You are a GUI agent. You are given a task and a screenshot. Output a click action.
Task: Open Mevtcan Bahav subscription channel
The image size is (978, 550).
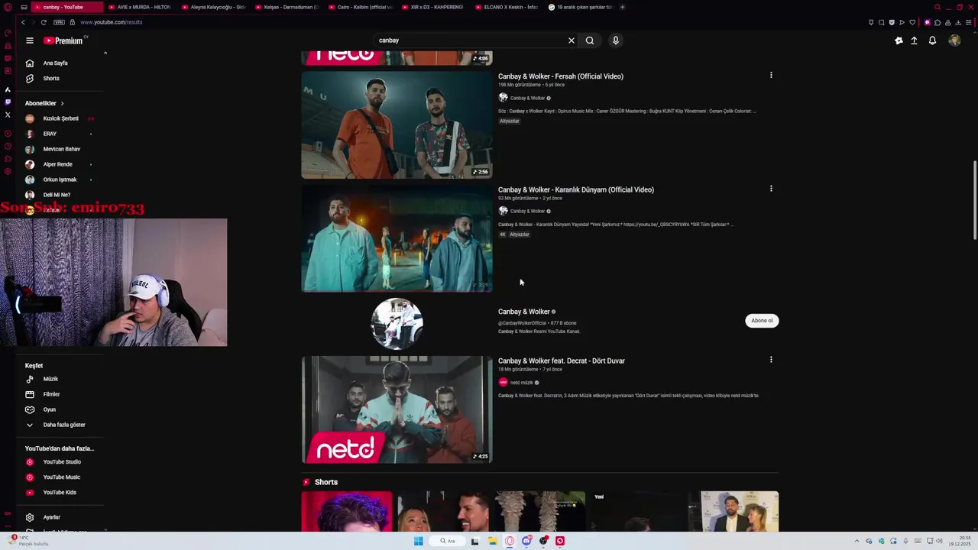[61, 149]
